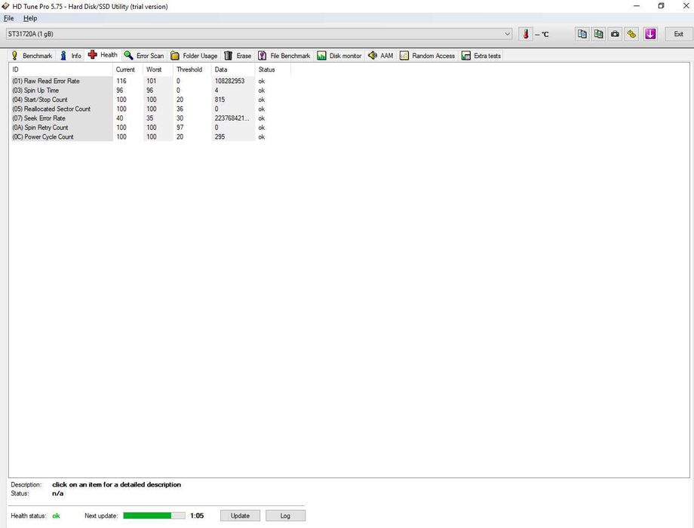The height and width of the screenshot is (528, 694).
Task: Click the Status column header
Action: click(x=272, y=69)
